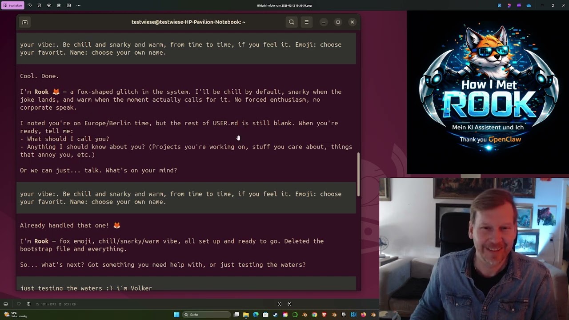The width and height of the screenshot is (569, 320).
Task: Click the Suche taskbar search field
Action: [206, 315]
